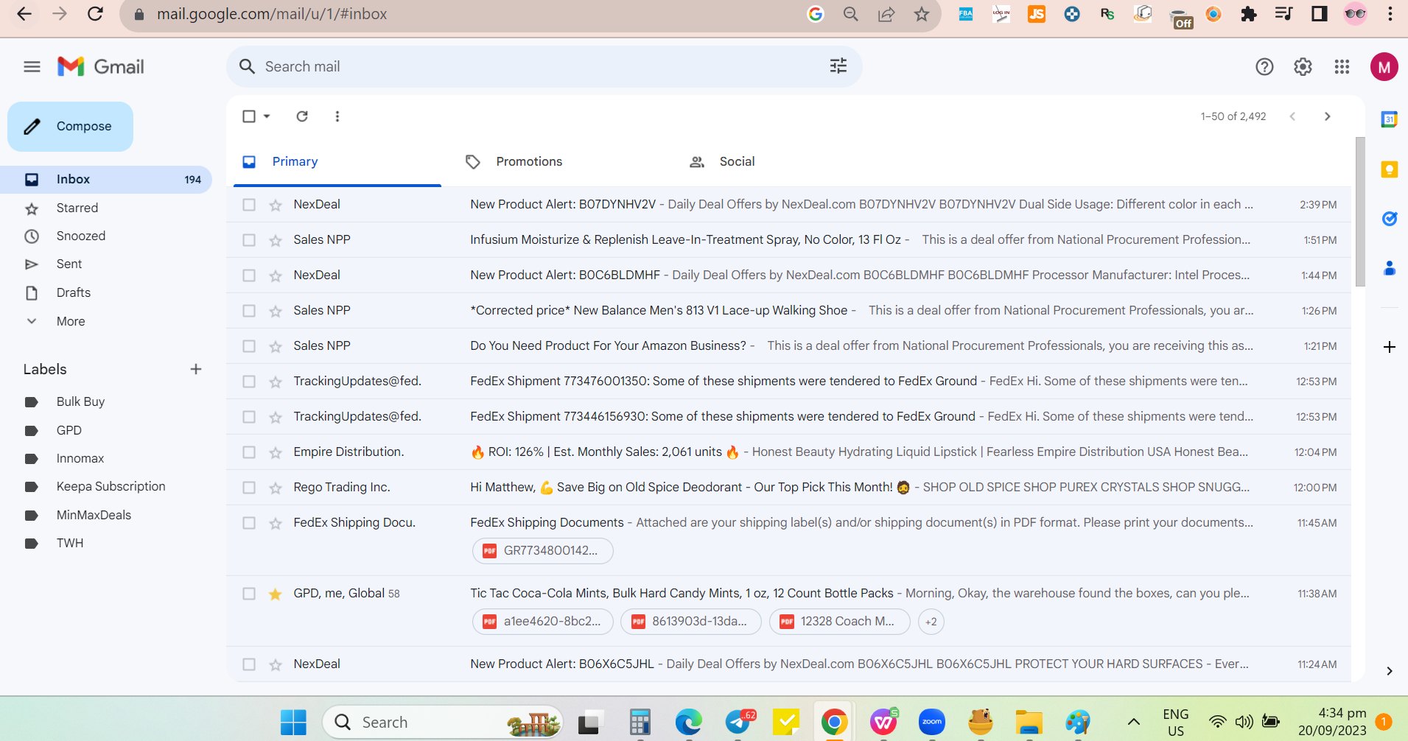Select the NexDel B07DYNHV2V email checkbox
This screenshot has height=741, width=1408.
pyautogui.click(x=249, y=205)
